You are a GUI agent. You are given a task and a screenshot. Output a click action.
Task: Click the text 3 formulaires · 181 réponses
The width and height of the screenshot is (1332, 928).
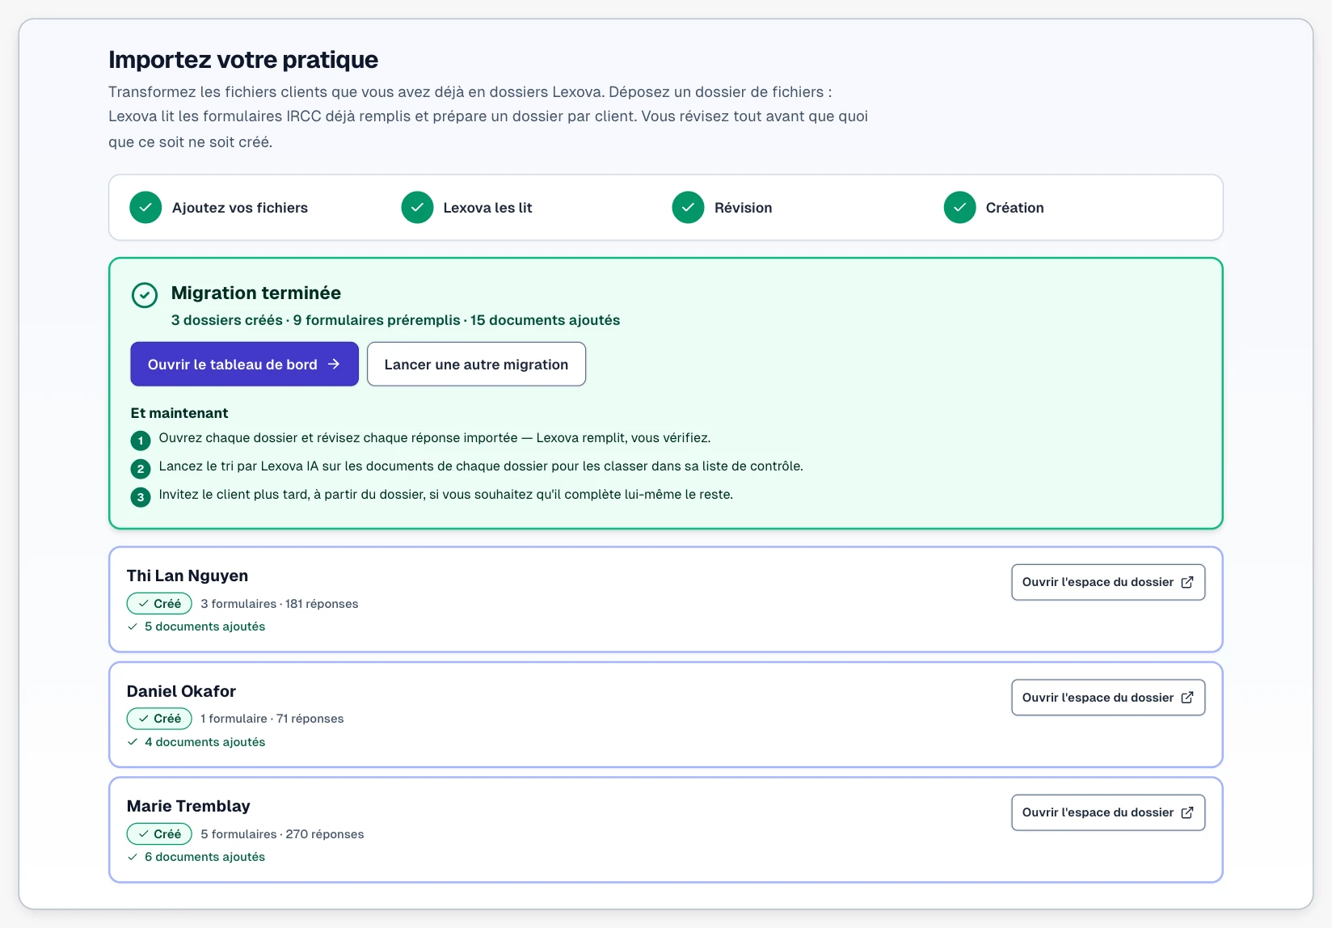click(279, 604)
